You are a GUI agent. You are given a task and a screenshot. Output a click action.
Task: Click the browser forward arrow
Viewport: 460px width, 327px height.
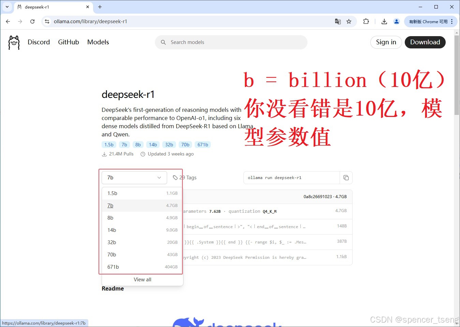[20, 21]
